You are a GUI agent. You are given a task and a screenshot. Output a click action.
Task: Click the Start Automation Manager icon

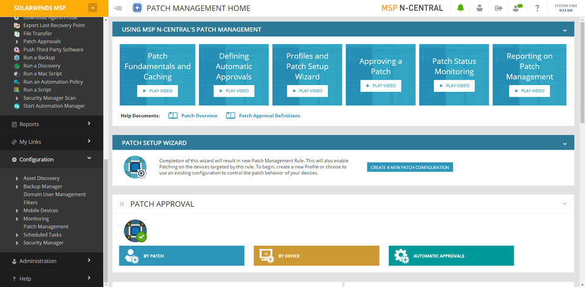[x=17, y=106]
